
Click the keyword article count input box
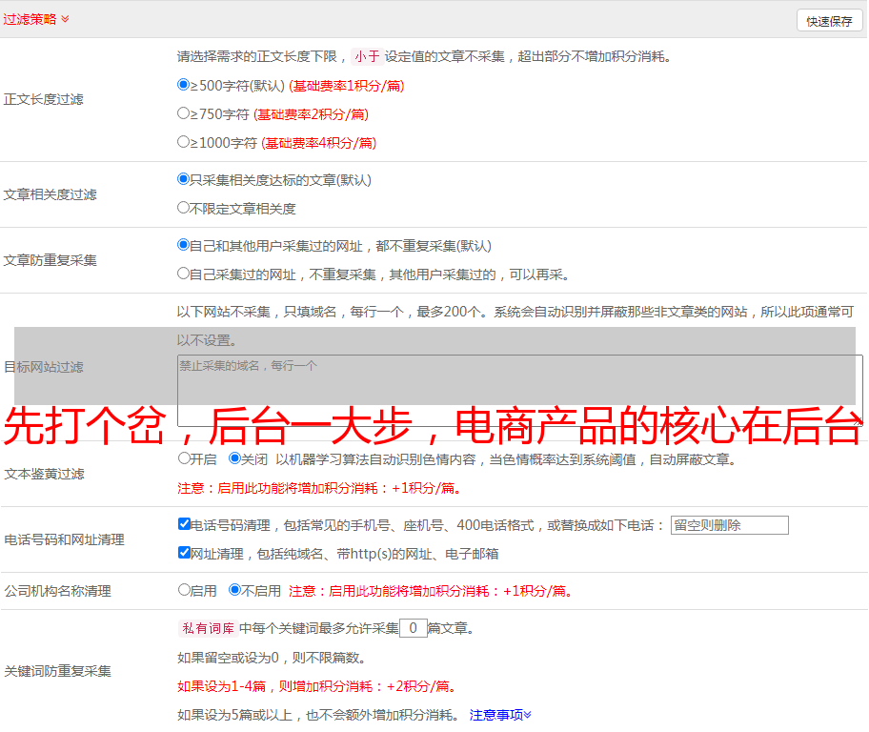coord(413,628)
